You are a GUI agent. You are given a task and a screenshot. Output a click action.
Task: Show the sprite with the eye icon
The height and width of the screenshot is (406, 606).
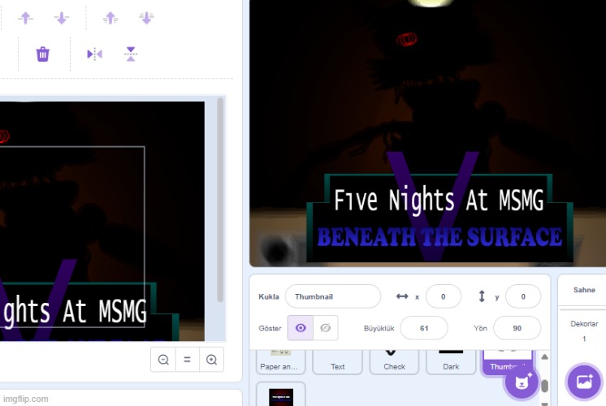coord(301,328)
